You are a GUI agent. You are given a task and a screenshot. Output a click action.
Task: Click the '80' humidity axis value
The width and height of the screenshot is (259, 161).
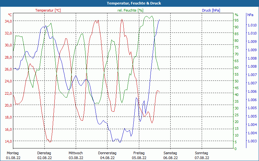pos(237,41)
